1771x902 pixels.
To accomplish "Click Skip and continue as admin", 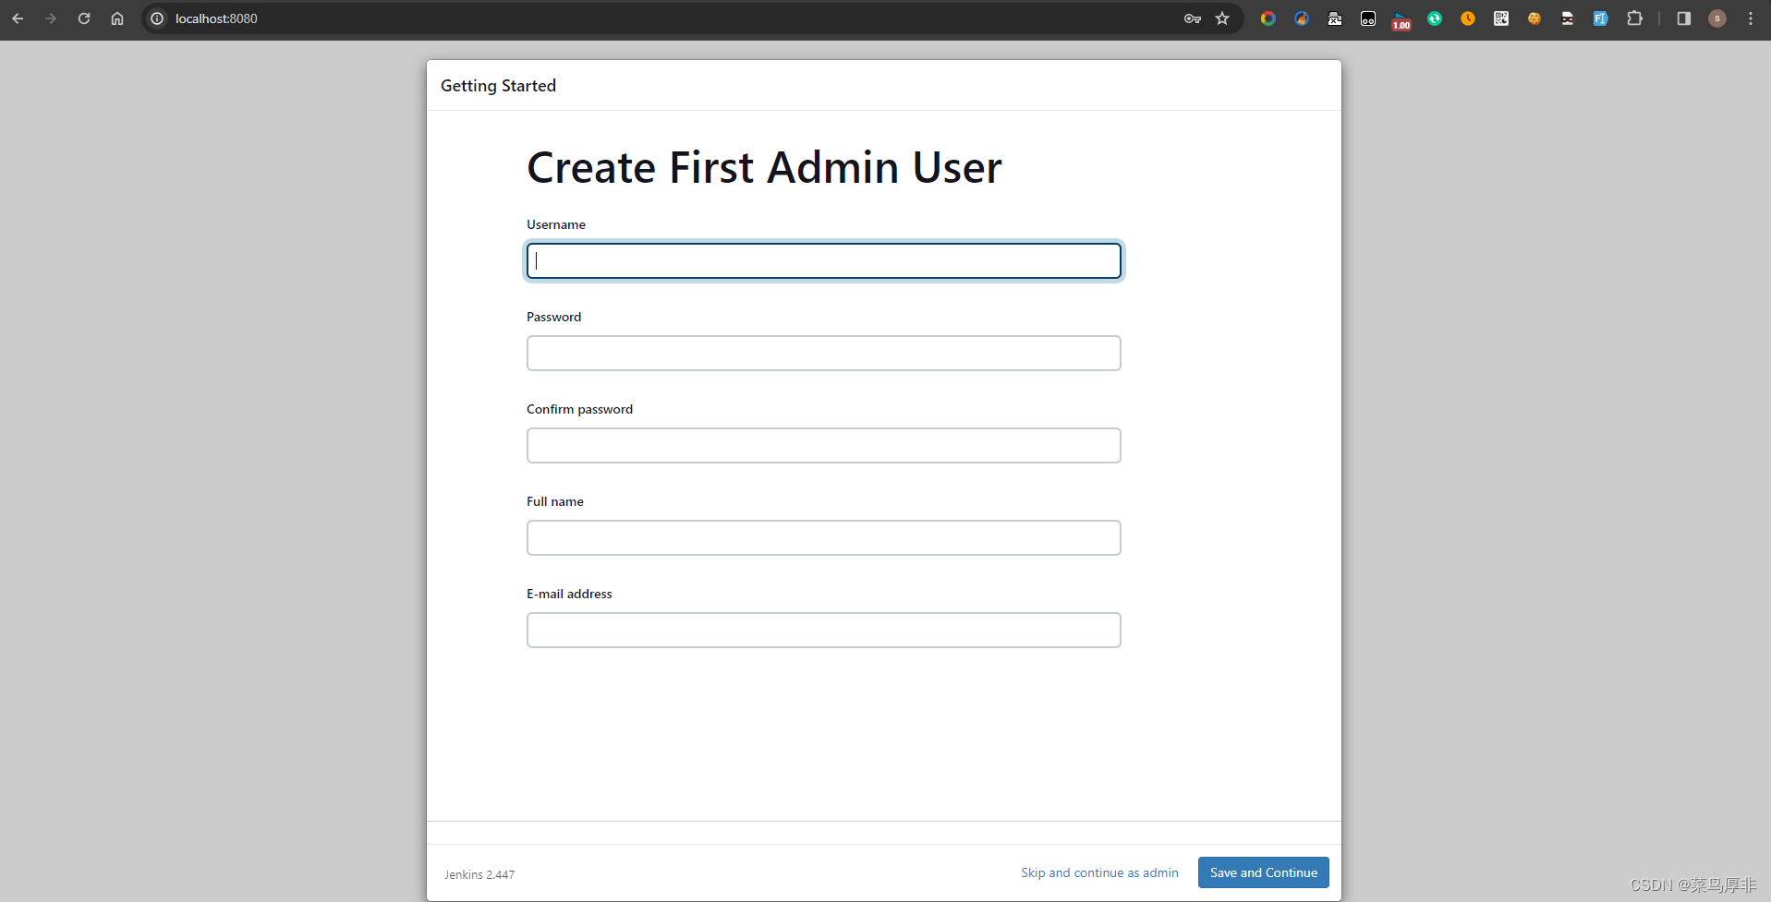I will click(1099, 872).
